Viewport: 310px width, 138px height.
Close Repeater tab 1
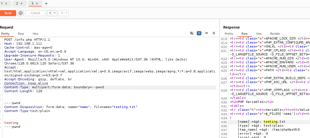click(6, 4)
